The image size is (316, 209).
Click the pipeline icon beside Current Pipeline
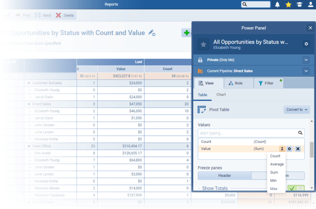[x=200, y=71]
